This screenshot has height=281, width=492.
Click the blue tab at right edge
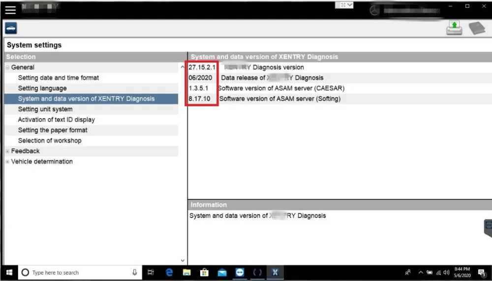(488, 228)
